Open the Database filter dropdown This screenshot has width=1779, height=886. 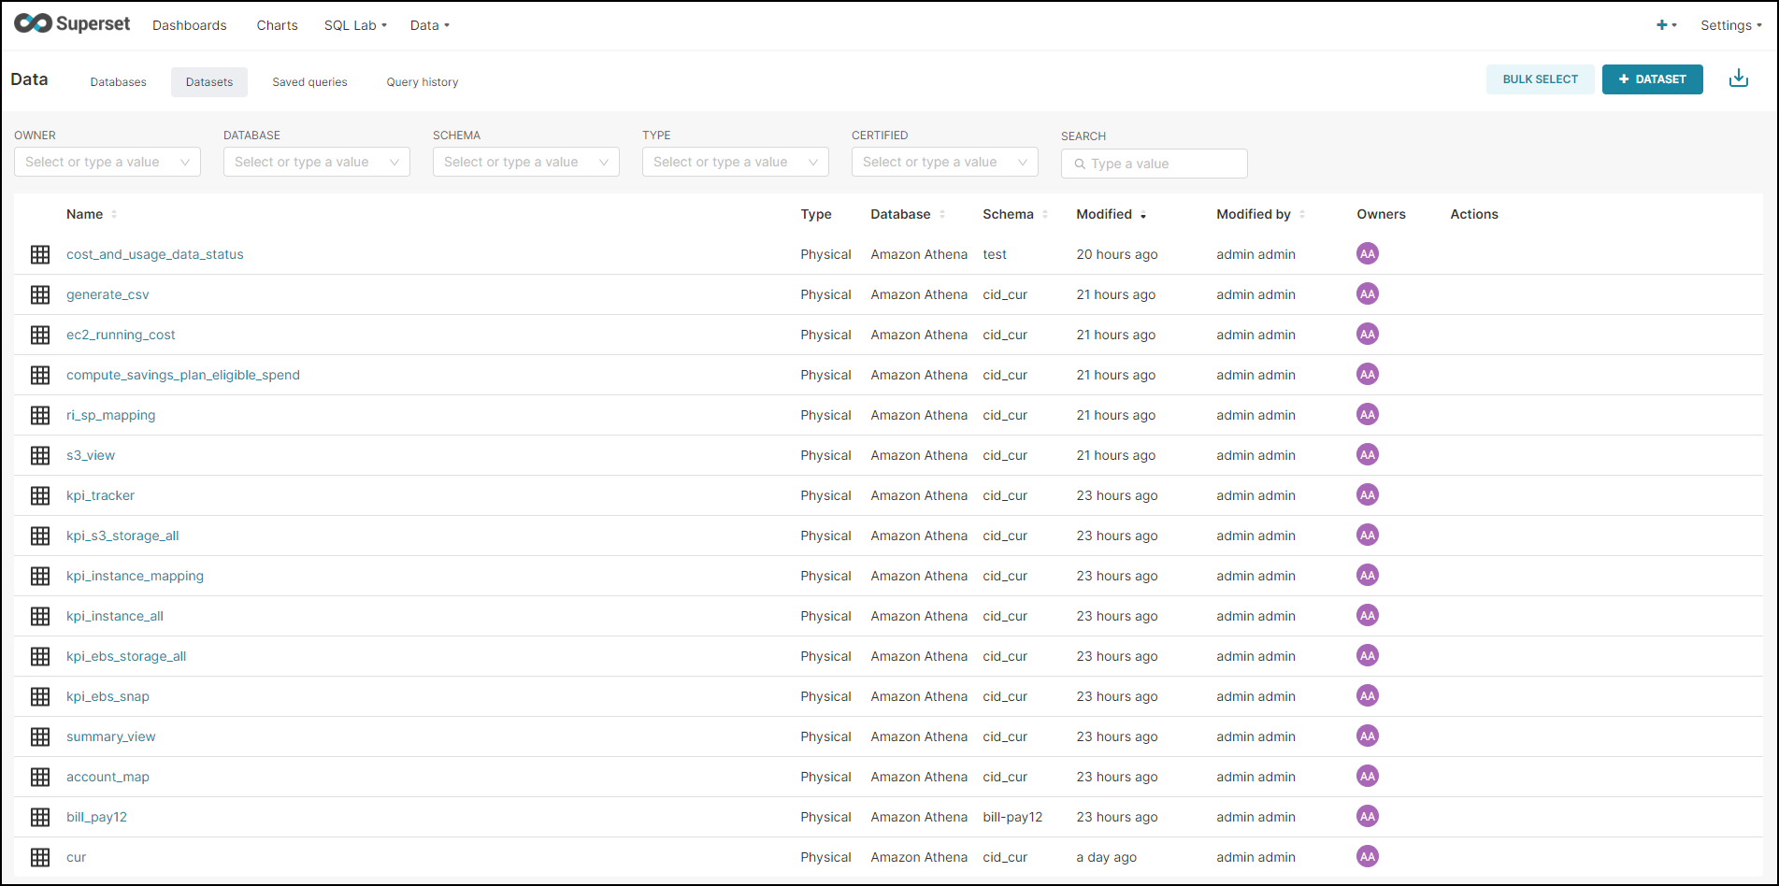pyautogui.click(x=317, y=162)
